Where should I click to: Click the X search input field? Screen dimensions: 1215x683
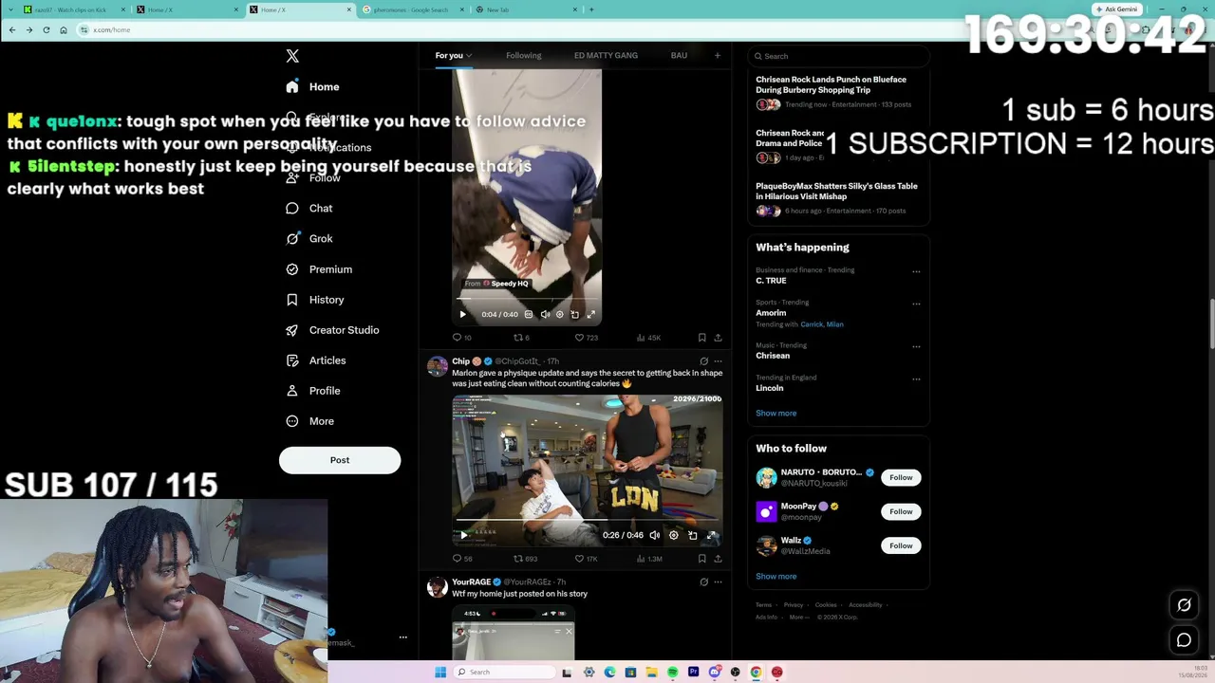[838, 56]
